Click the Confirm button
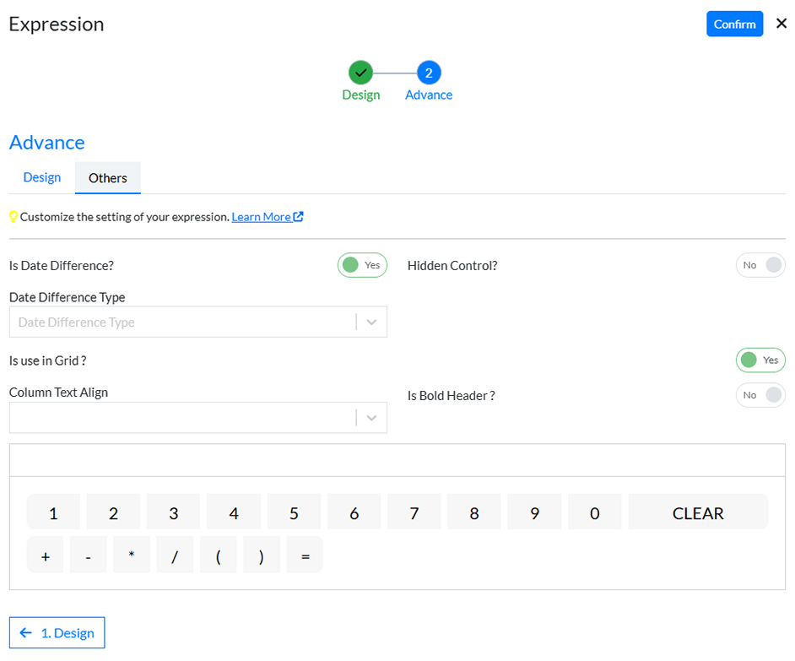The height and width of the screenshot is (661, 795). [734, 24]
